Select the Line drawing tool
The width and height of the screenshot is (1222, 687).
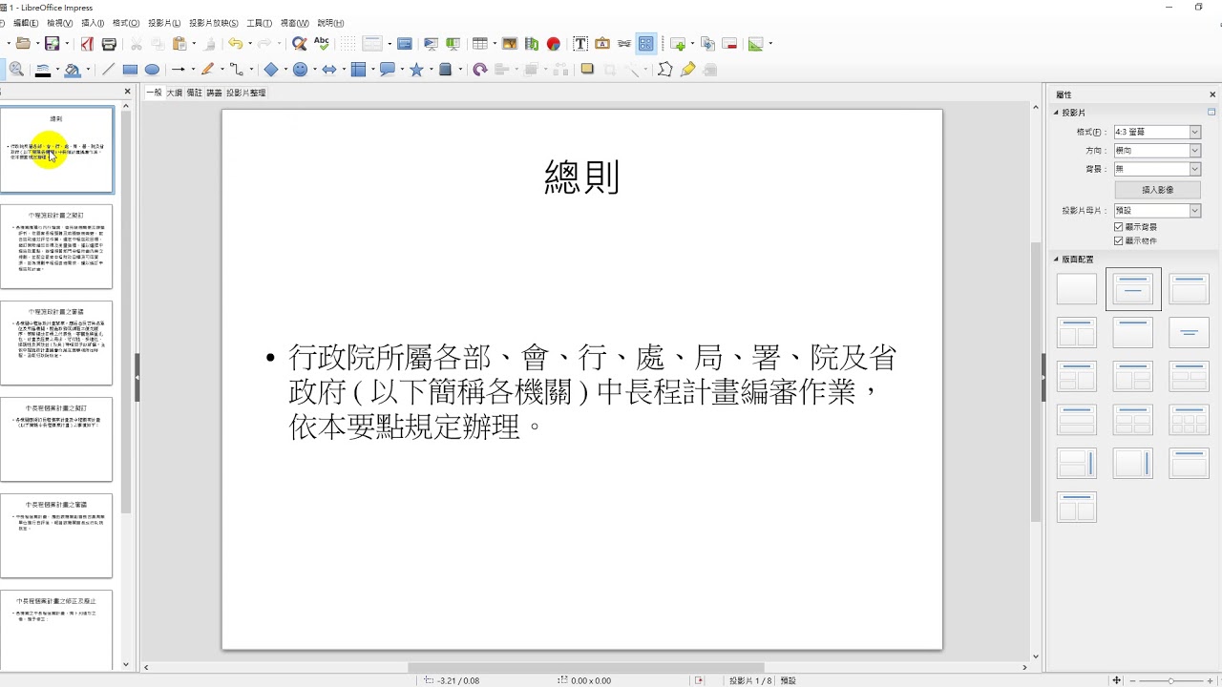[108, 70]
